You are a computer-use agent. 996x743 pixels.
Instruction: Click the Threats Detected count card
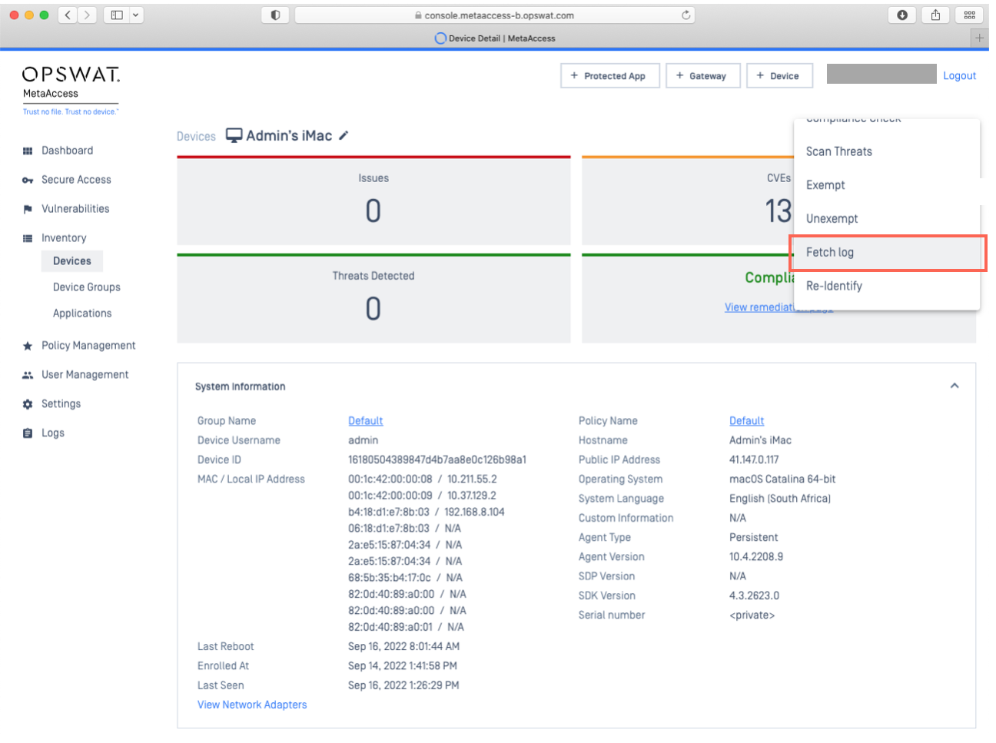point(373,299)
